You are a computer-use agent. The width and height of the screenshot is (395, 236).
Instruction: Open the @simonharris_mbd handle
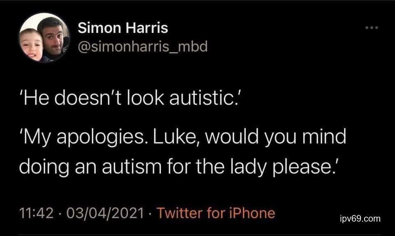[x=143, y=46]
